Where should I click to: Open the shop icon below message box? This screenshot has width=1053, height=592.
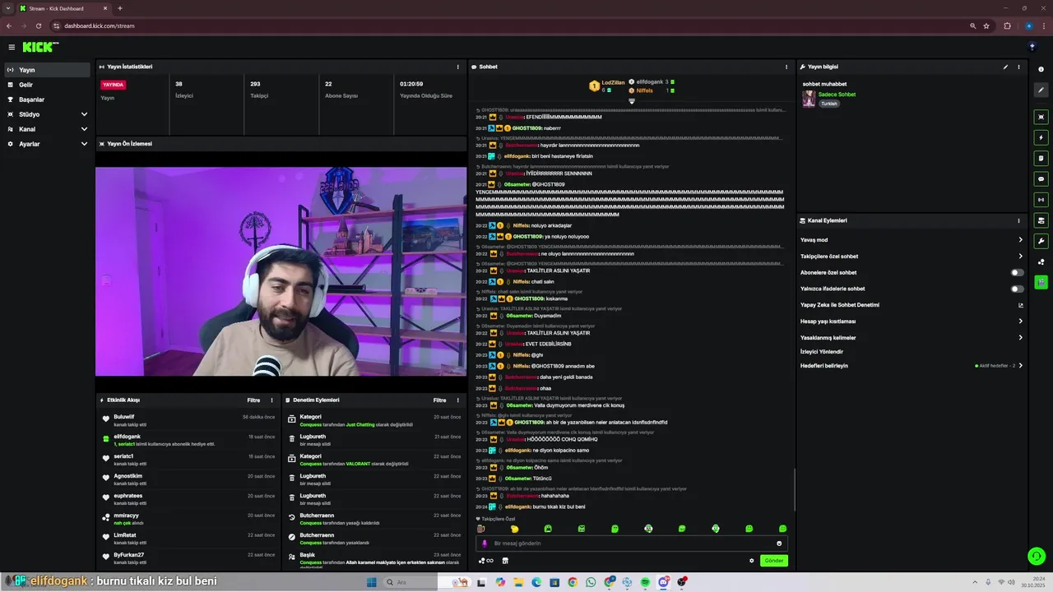505,561
